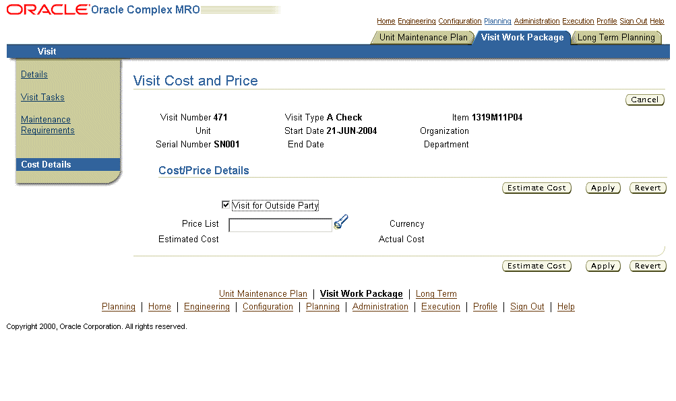
Task: Click the Visit Type value A Check
Action: (344, 118)
